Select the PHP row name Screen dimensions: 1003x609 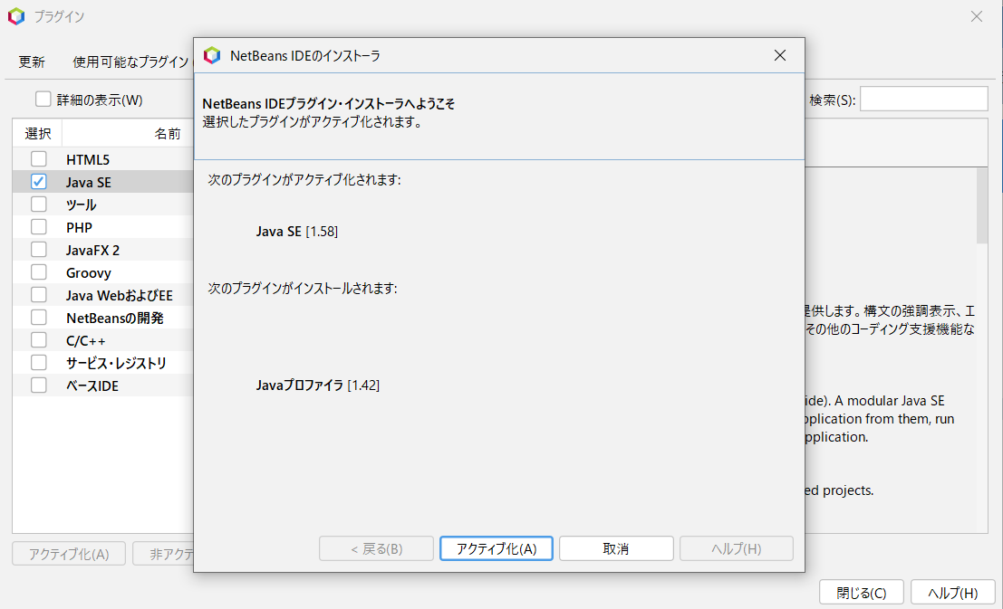[79, 227]
